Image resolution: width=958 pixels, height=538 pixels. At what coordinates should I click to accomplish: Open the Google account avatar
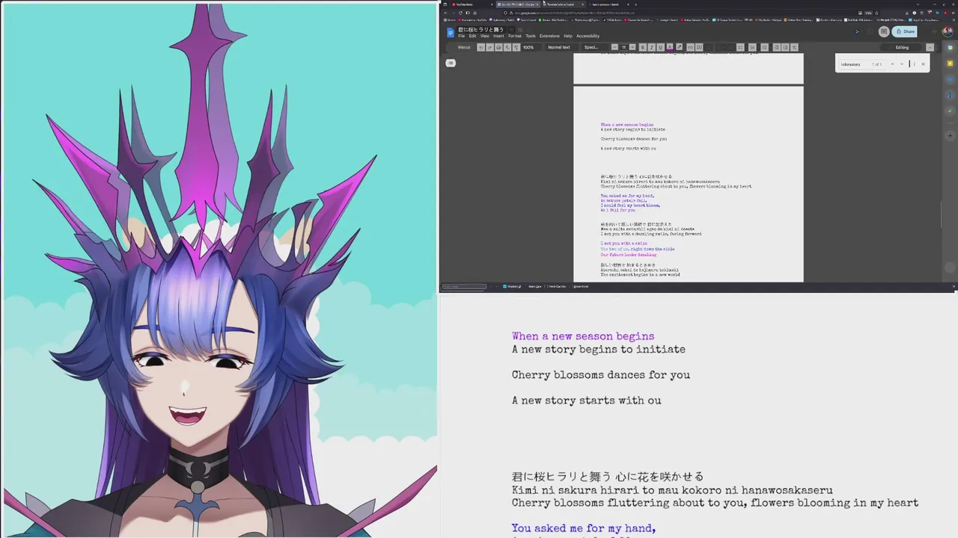click(948, 31)
